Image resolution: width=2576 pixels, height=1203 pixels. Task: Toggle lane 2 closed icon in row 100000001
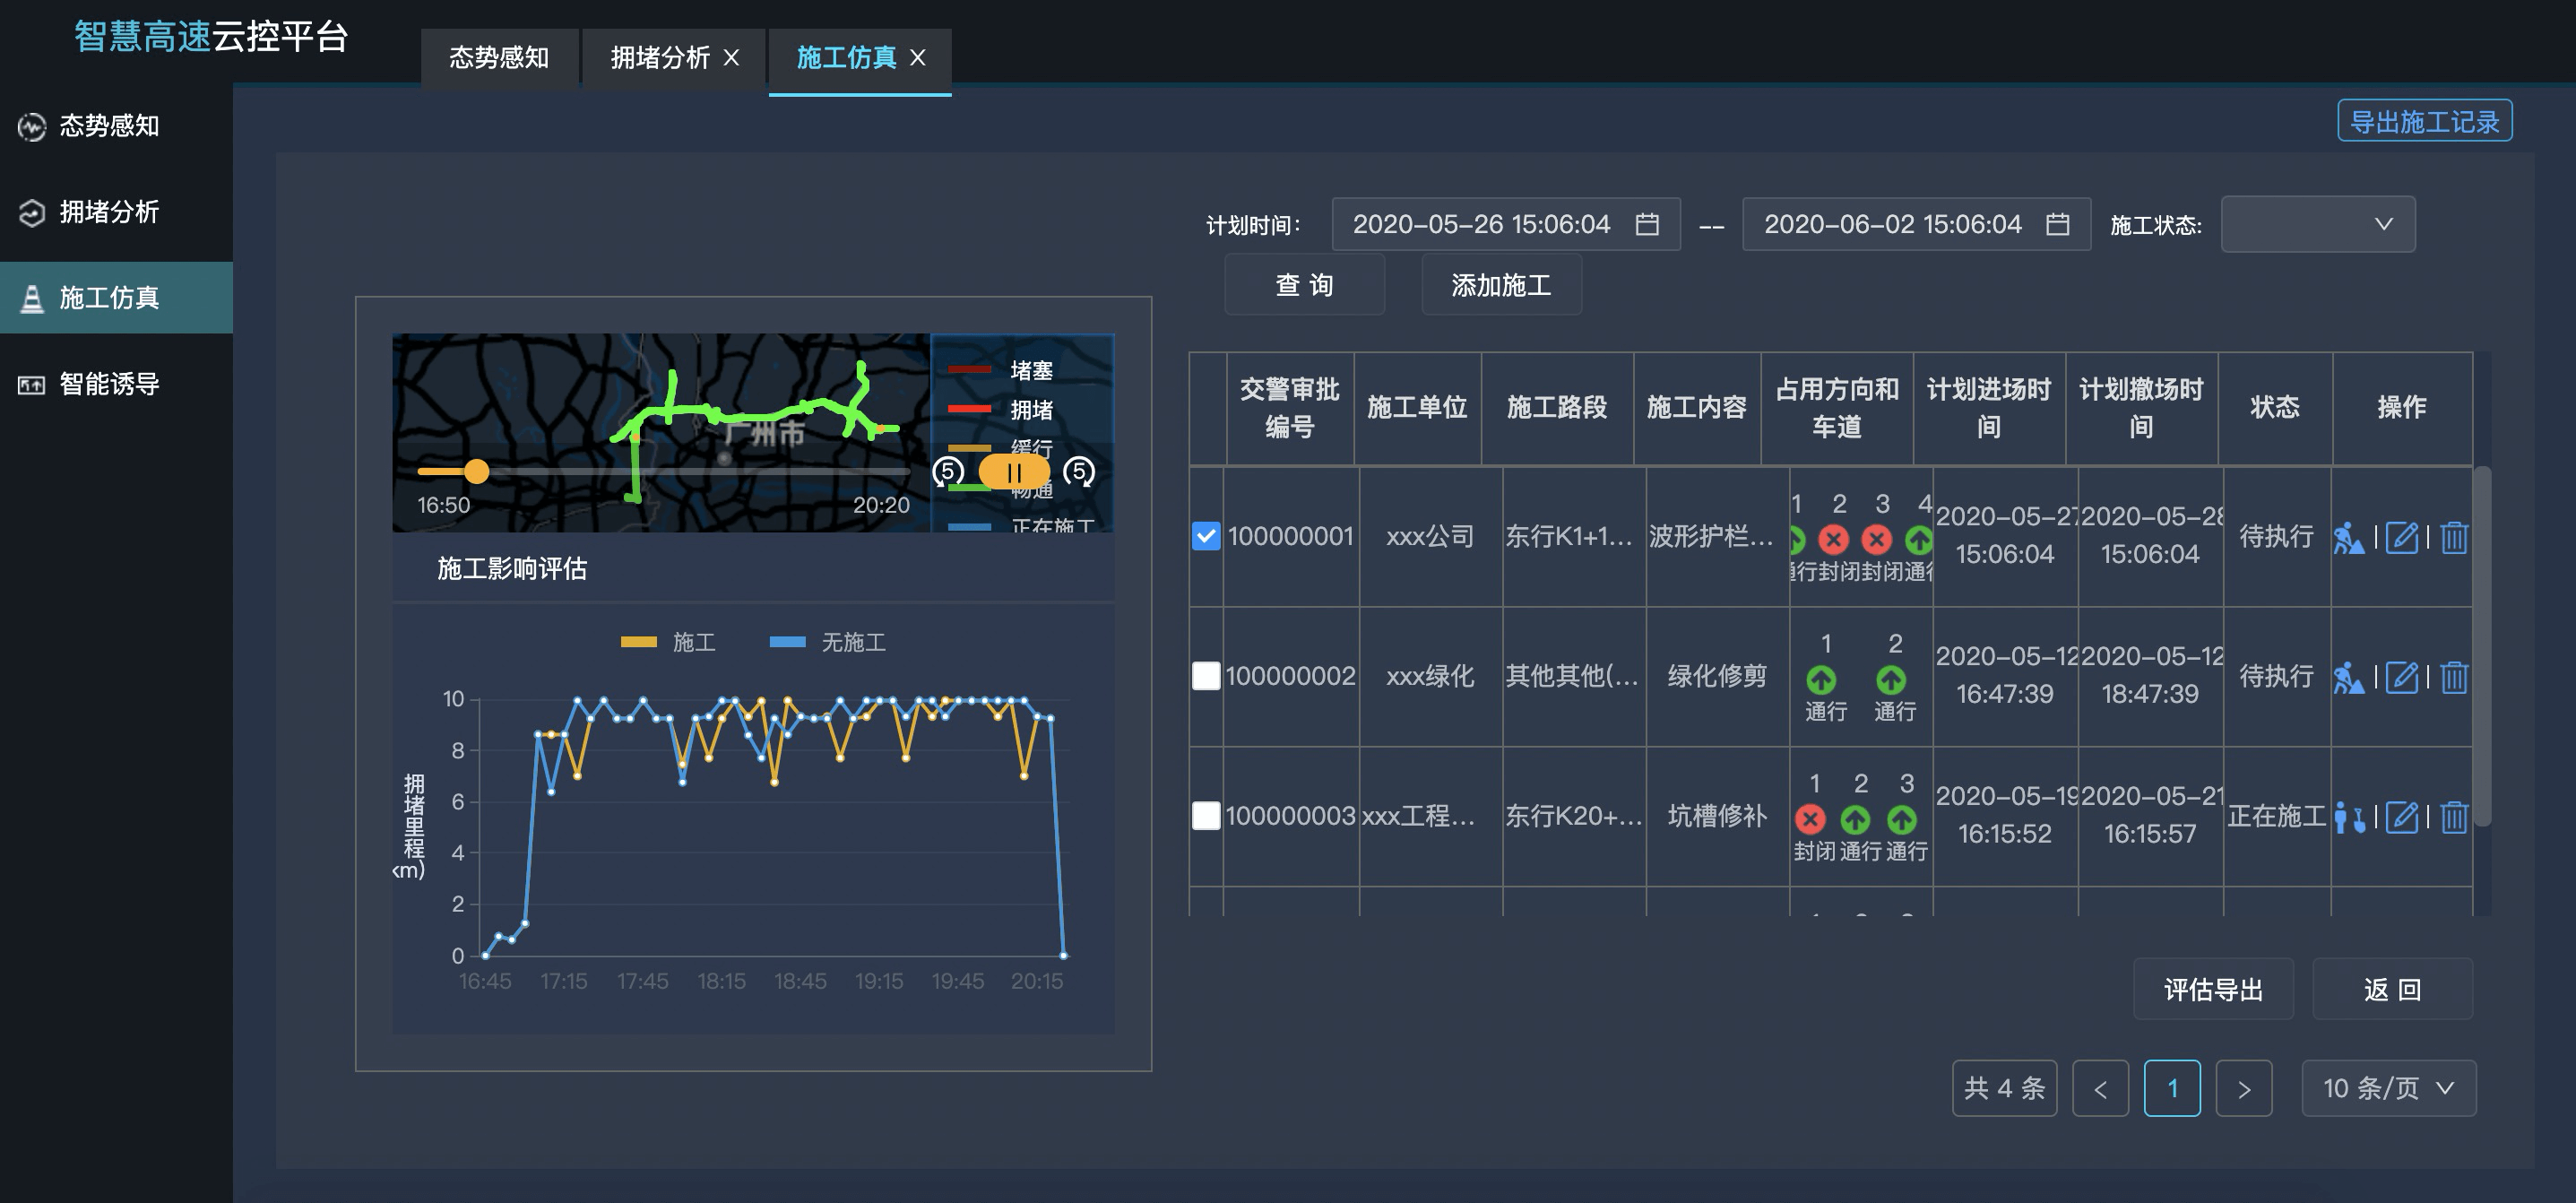pos(1833,540)
